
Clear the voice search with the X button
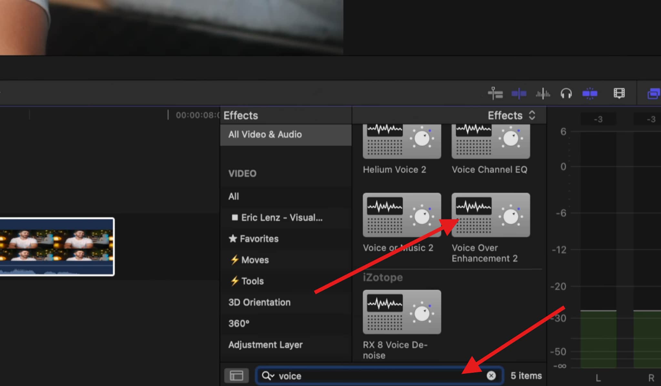coord(491,375)
